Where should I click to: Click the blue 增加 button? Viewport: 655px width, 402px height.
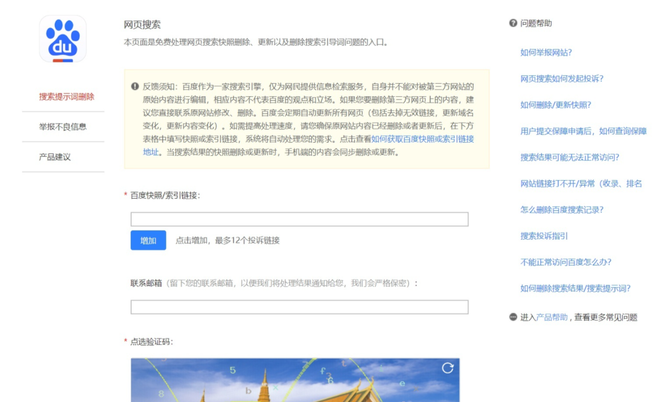point(148,240)
